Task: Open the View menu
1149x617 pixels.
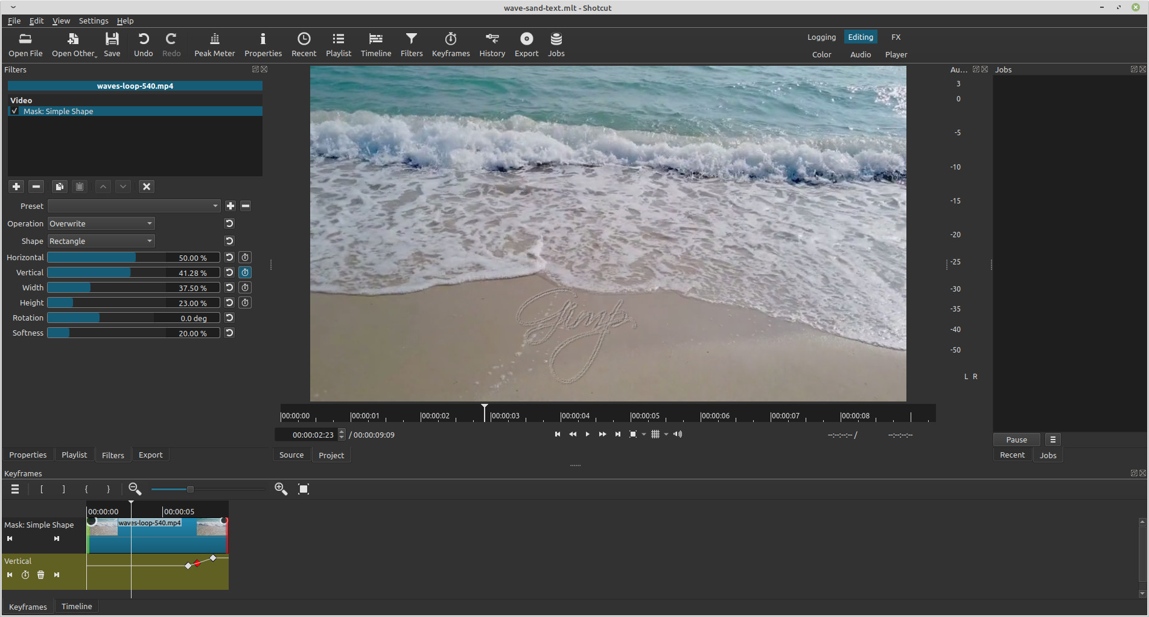Action: [x=61, y=21]
